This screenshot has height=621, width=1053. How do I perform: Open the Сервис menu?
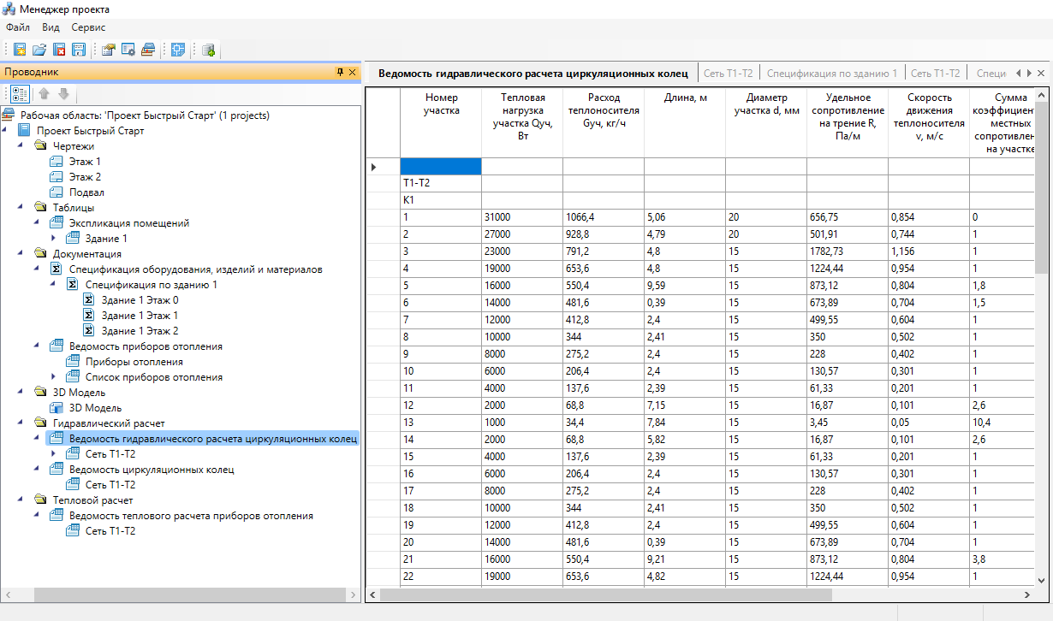pyautogui.click(x=88, y=27)
